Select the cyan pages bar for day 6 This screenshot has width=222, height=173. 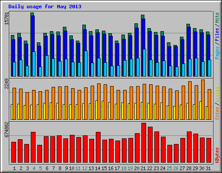(47, 66)
